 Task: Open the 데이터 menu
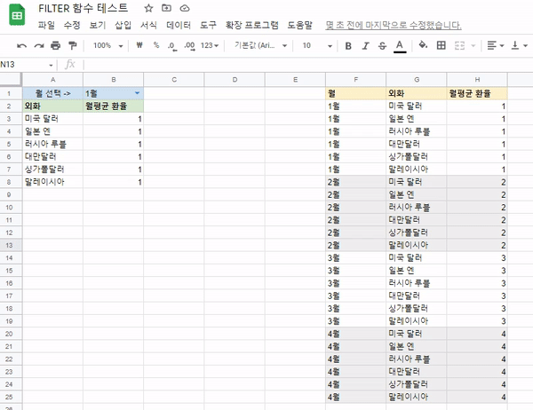tap(179, 25)
